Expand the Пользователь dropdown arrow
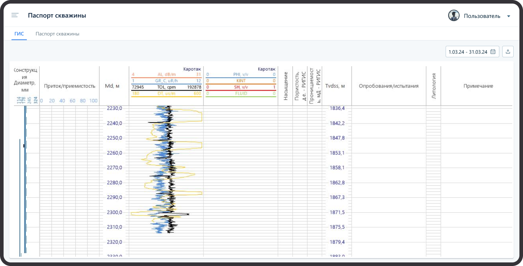523x266 pixels. click(508, 16)
